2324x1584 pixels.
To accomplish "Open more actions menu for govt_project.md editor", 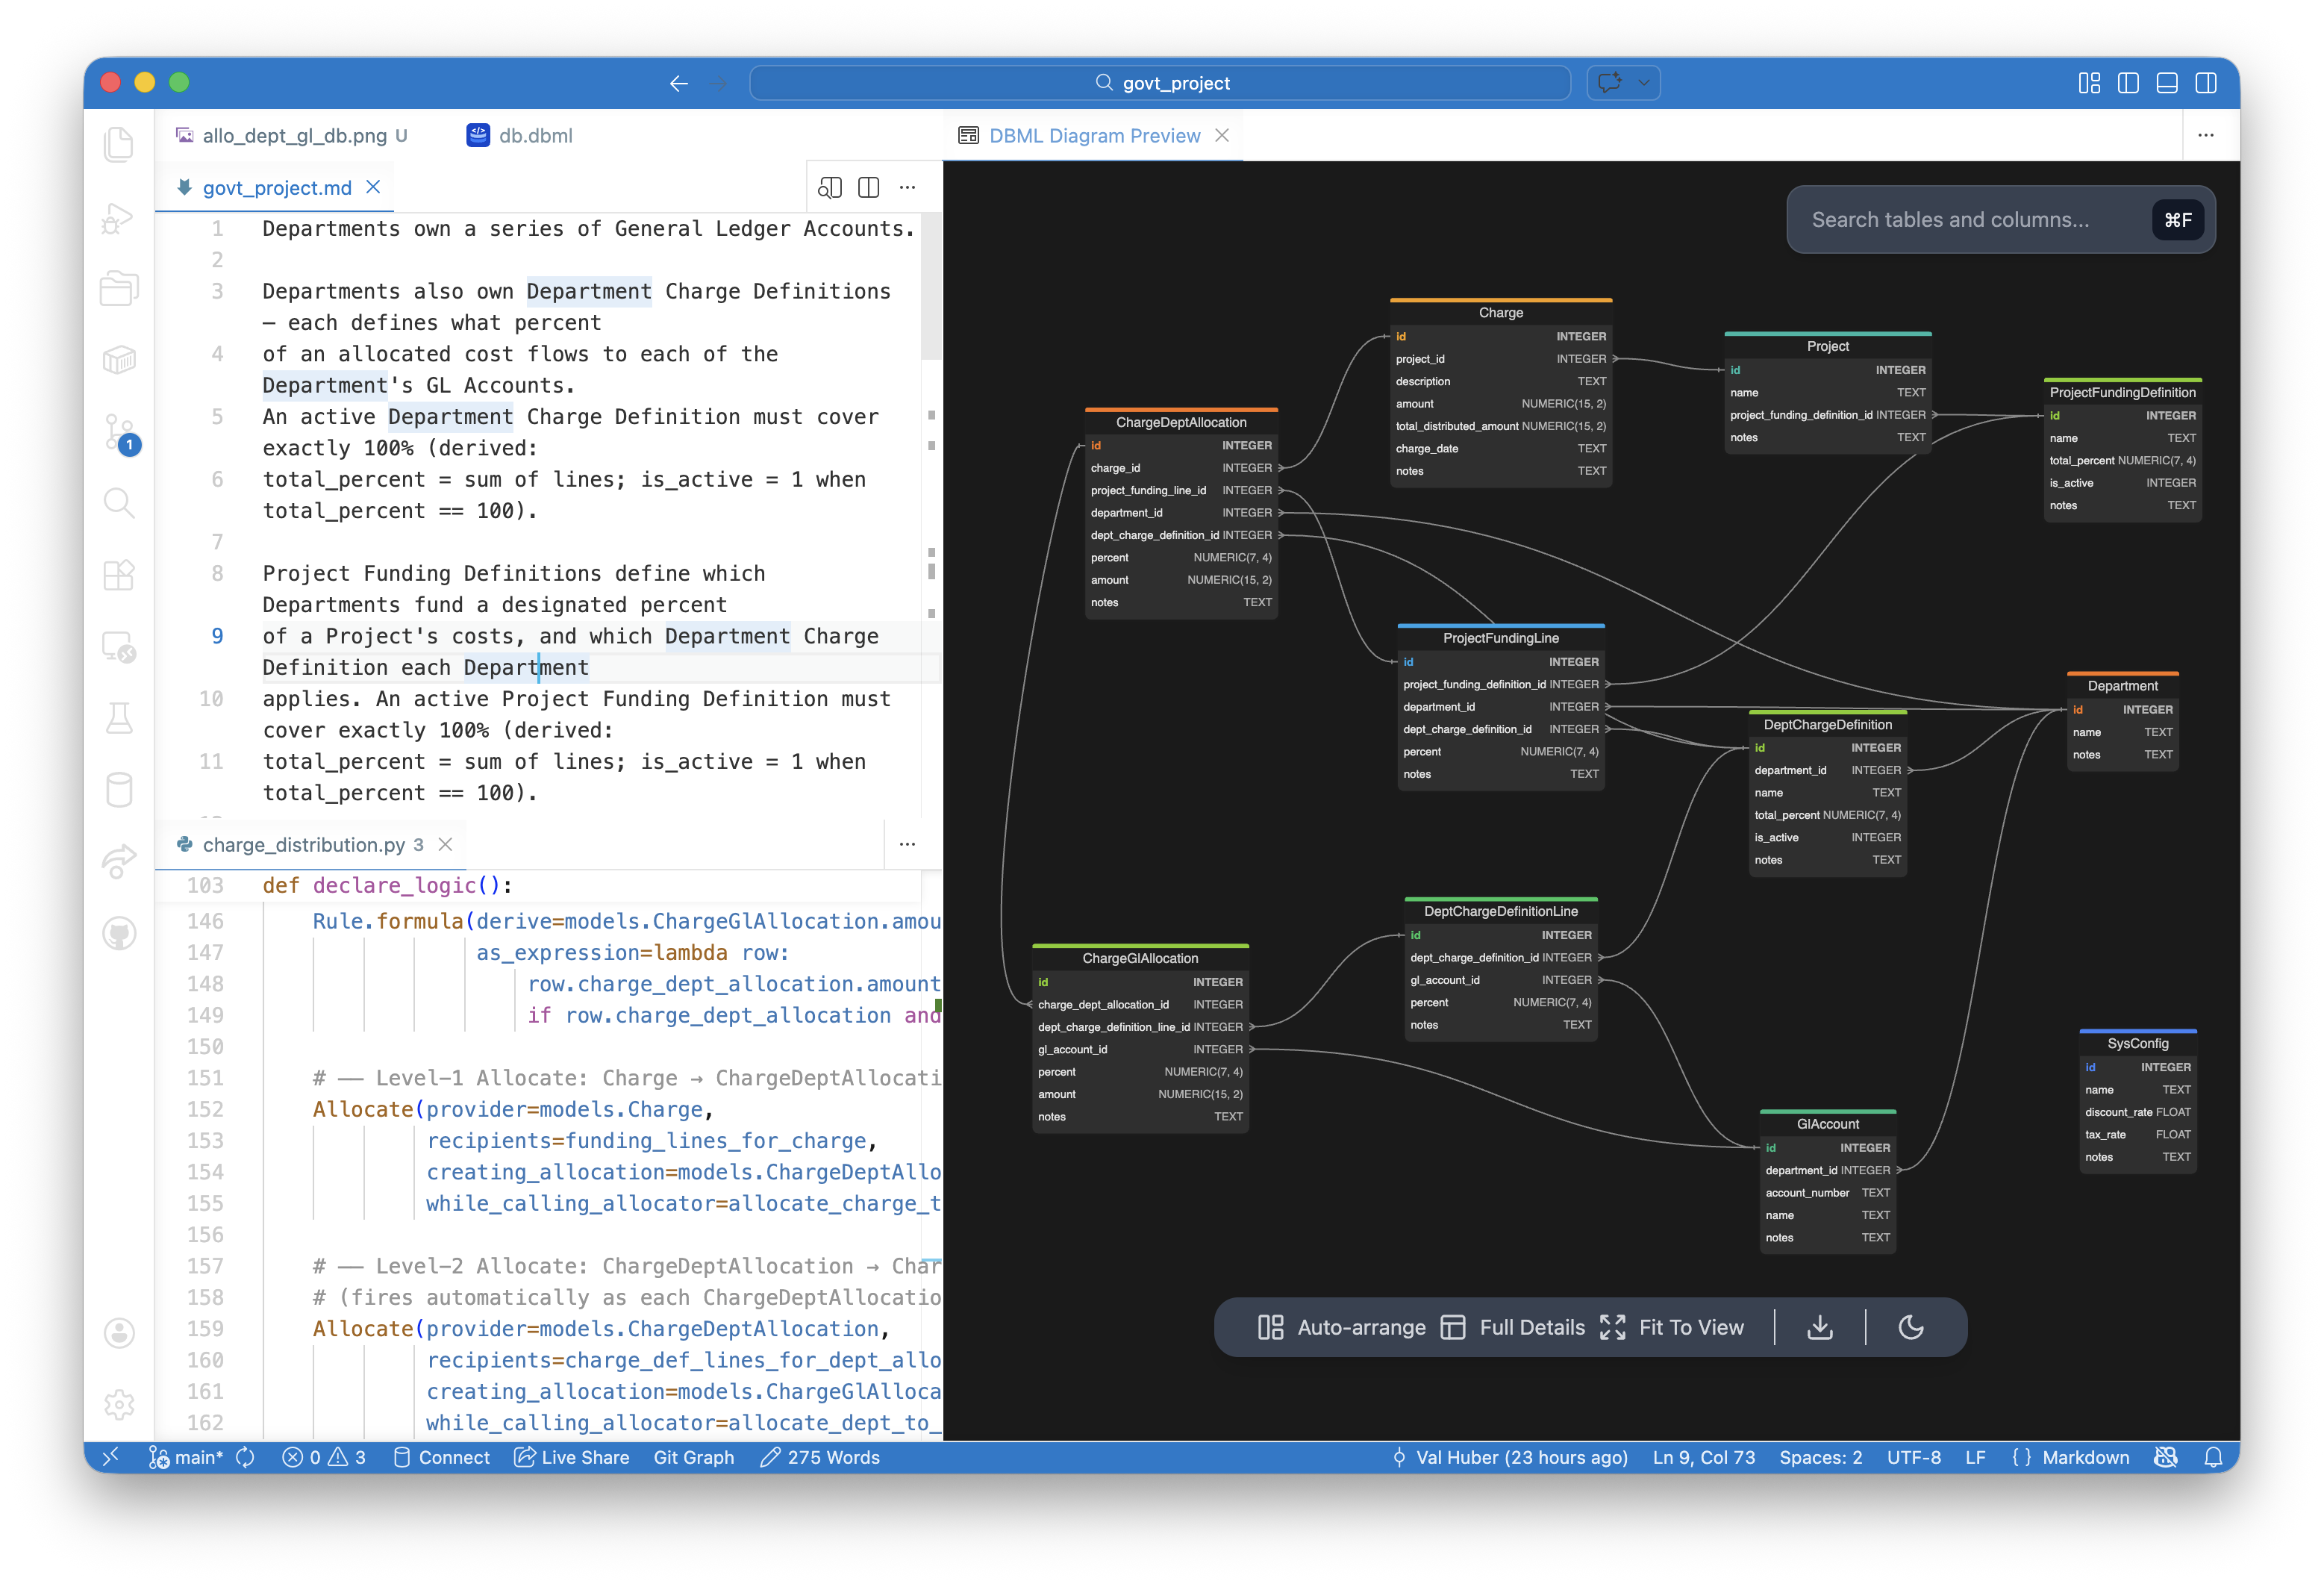I will pos(907,188).
